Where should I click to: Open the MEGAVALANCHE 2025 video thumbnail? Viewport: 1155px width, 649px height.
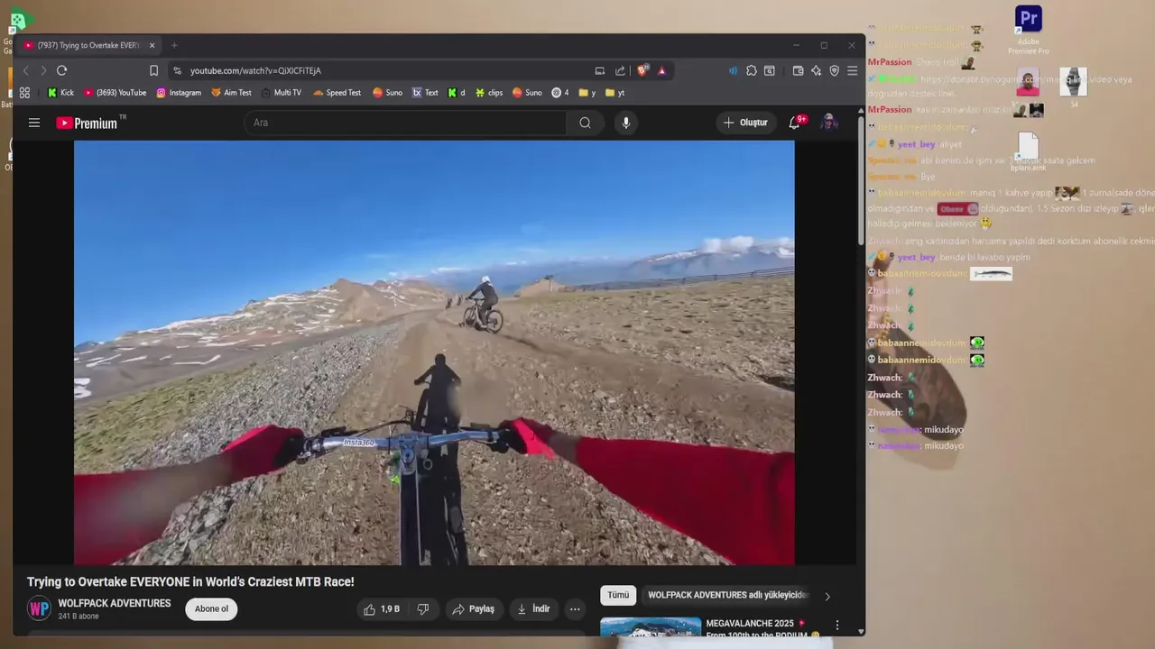pyautogui.click(x=651, y=626)
